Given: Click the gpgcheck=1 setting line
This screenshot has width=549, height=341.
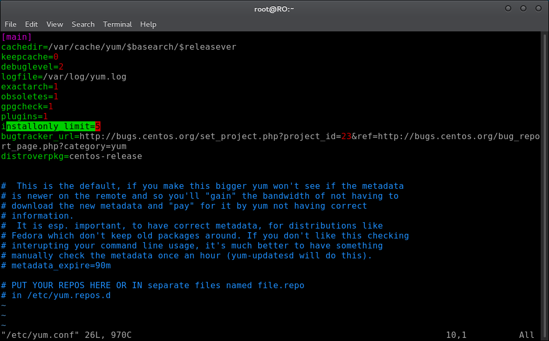Looking at the screenshot, I should pyautogui.click(x=27, y=106).
